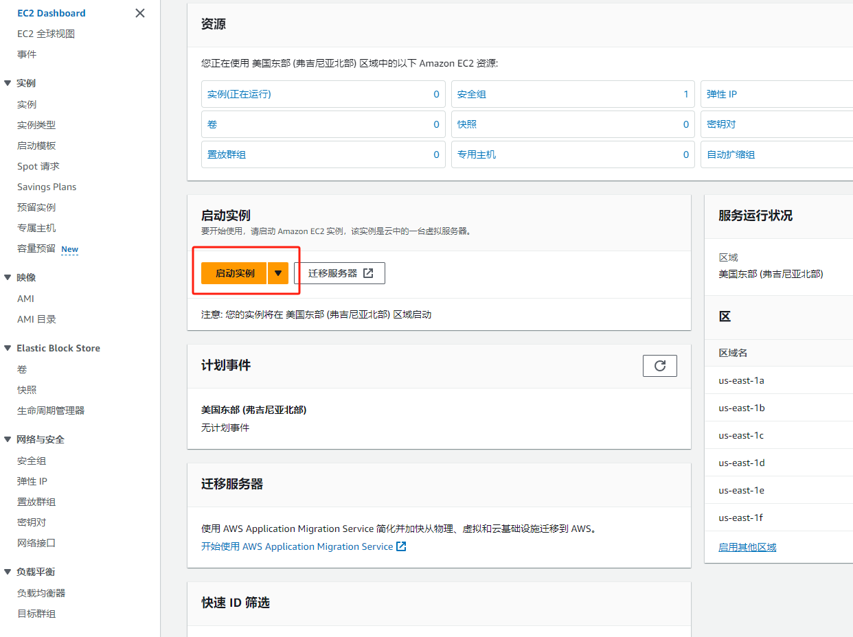
Task: Open Spot 请求 in sidebar
Action: [38, 166]
